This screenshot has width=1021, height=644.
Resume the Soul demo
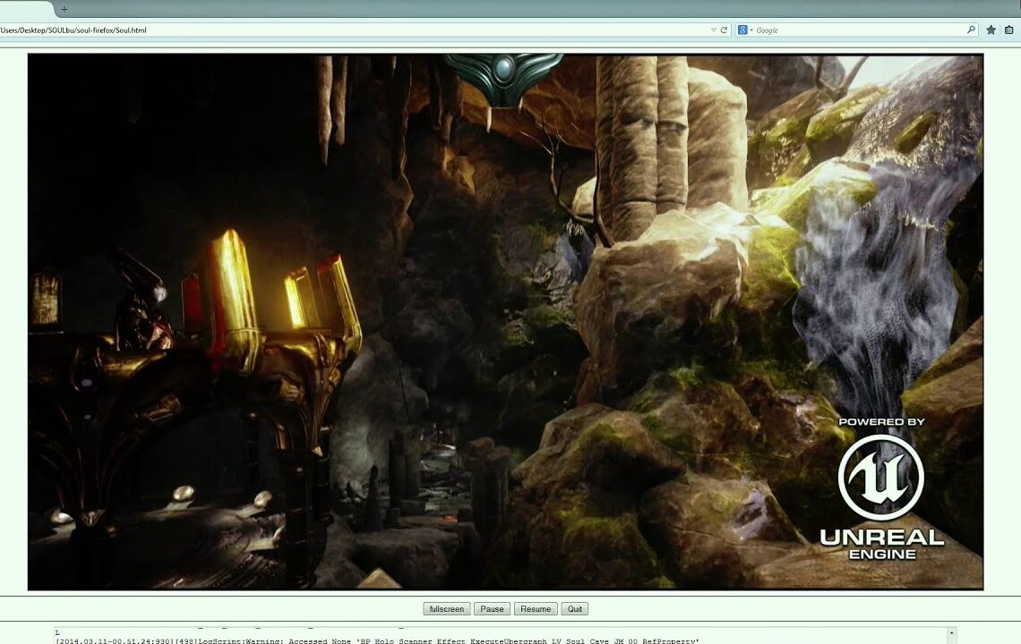coord(535,608)
